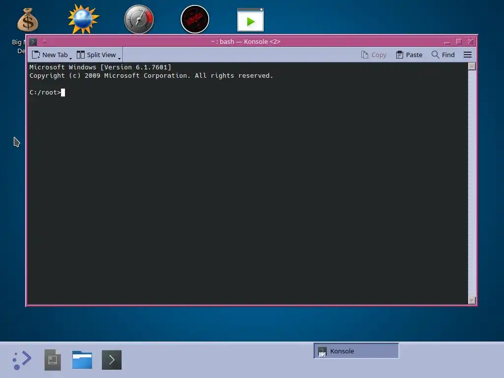Expand the Split View dropdown arrow
This screenshot has width=504, height=378.
119,58
